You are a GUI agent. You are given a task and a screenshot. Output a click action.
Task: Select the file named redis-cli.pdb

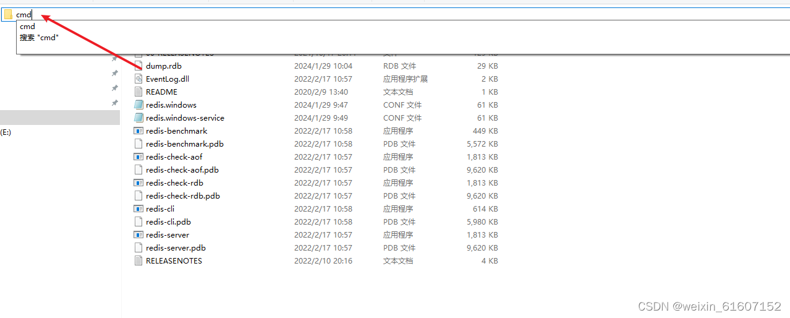coord(168,221)
